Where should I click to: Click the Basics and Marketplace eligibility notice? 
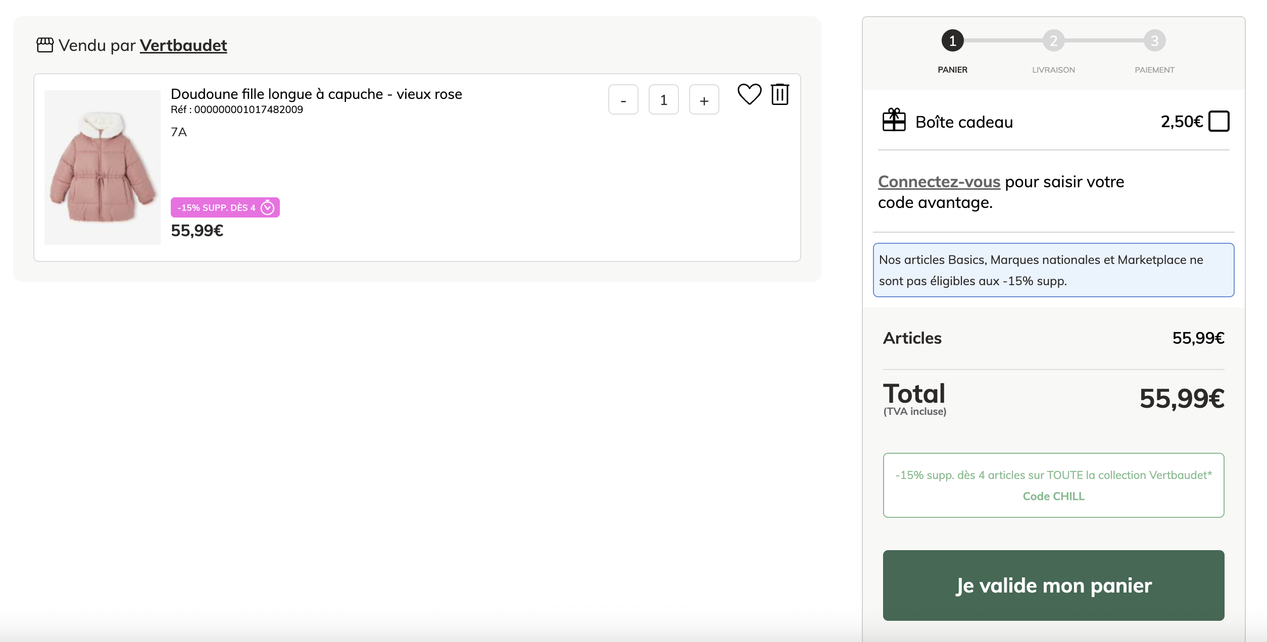pyautogui.click(x=1053, y=270)
